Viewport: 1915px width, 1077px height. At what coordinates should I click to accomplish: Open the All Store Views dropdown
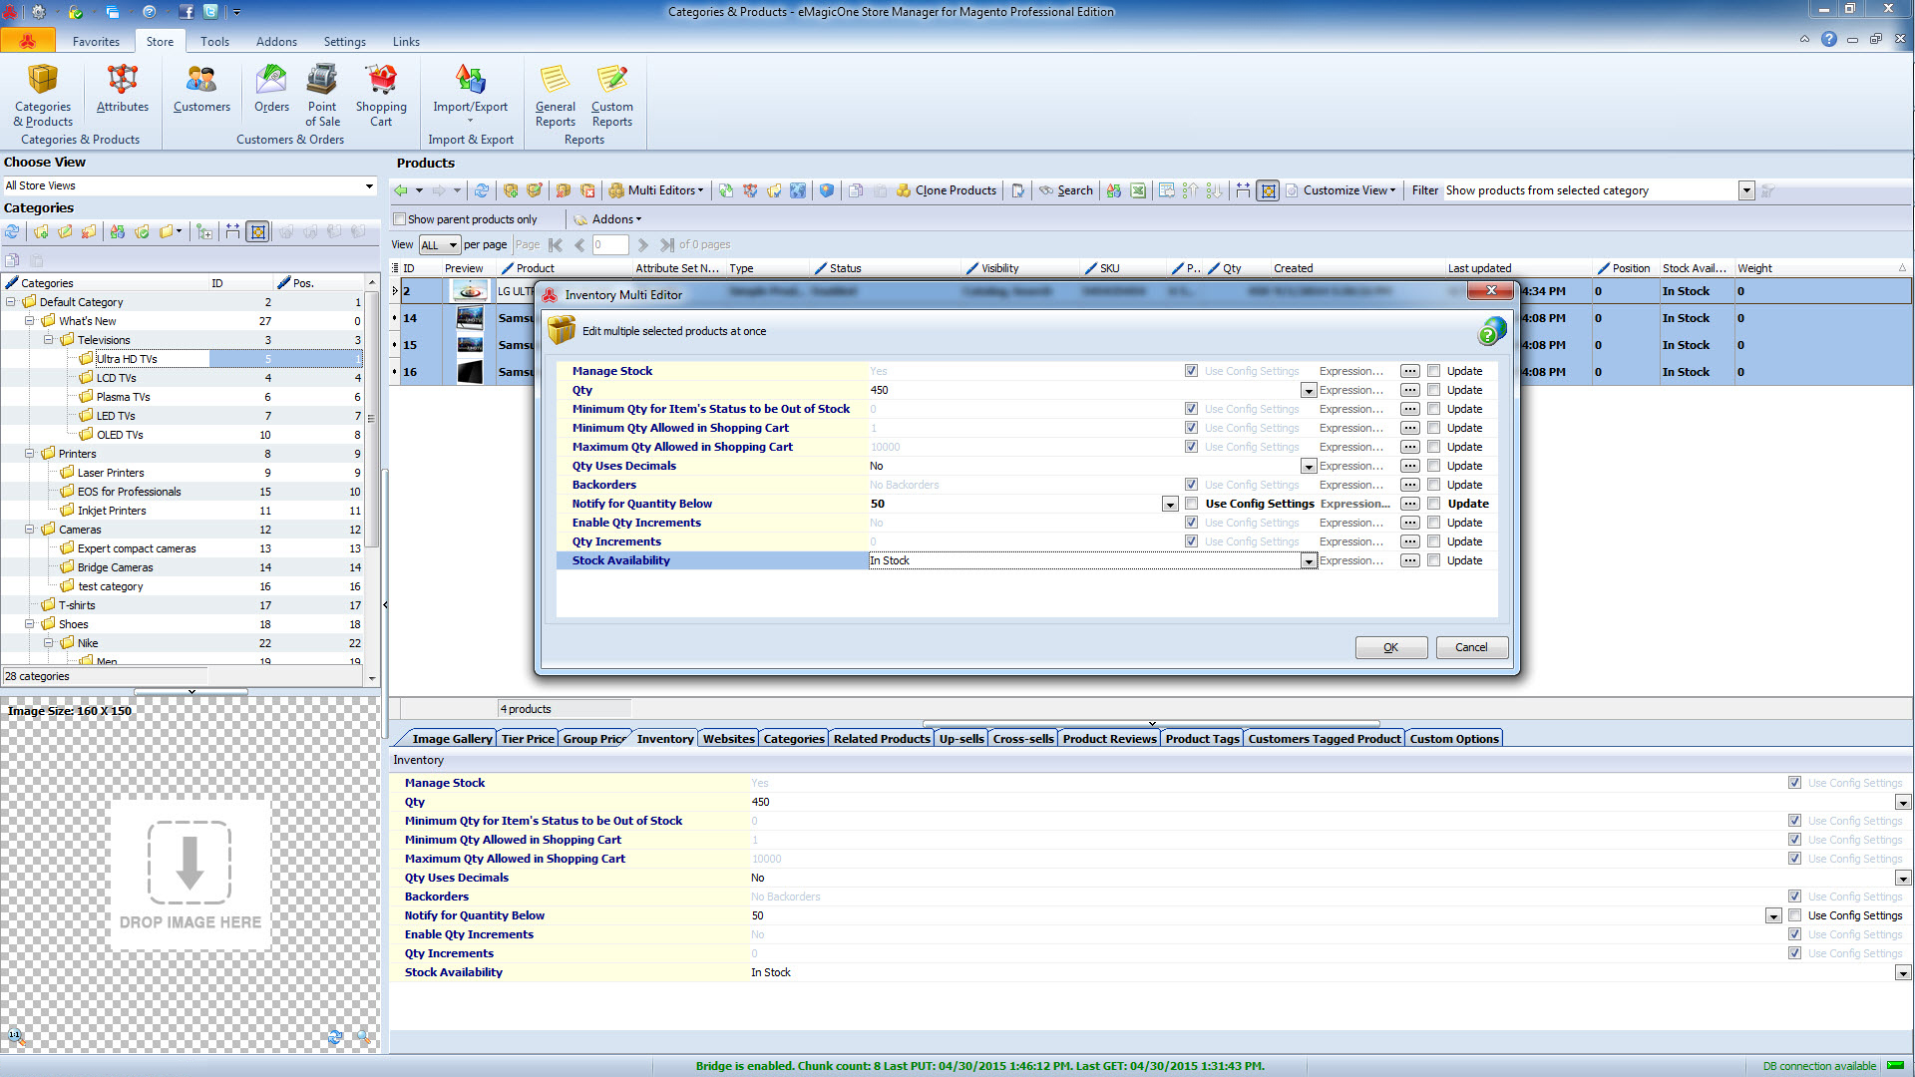(x=369, y=185)
